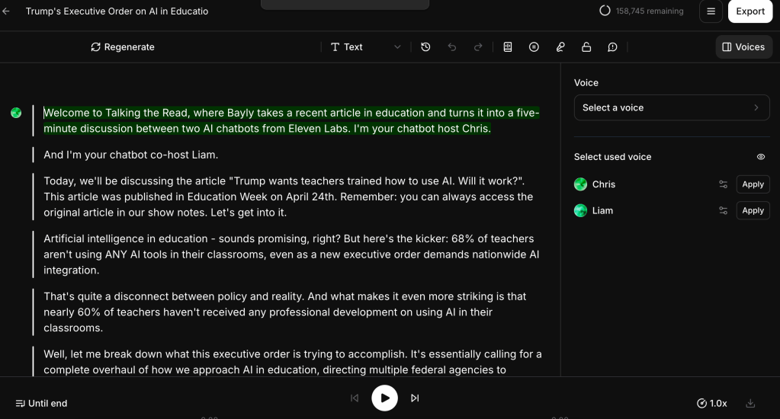Image resolution: width=780 pixels, height=419 pixels.
Task: Toggle the Voices side panel
Action: (x=743, y=47)
